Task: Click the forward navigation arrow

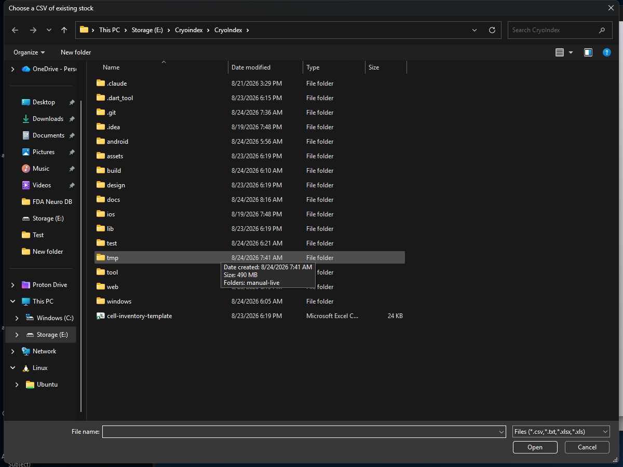Action: tap(33, 30)
